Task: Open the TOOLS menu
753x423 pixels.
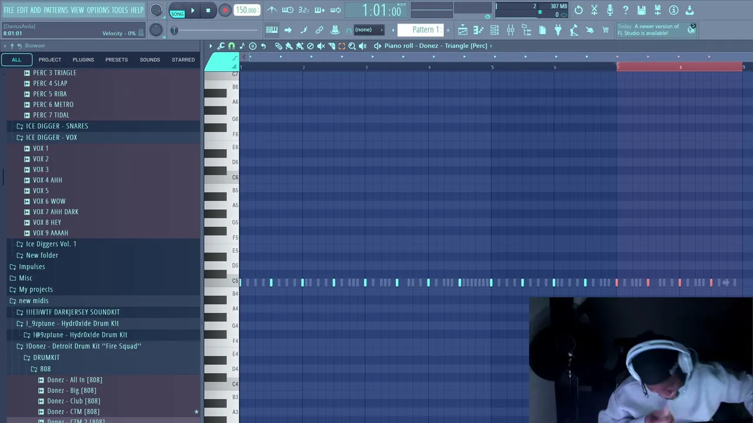Action: (x=120, y=10)
